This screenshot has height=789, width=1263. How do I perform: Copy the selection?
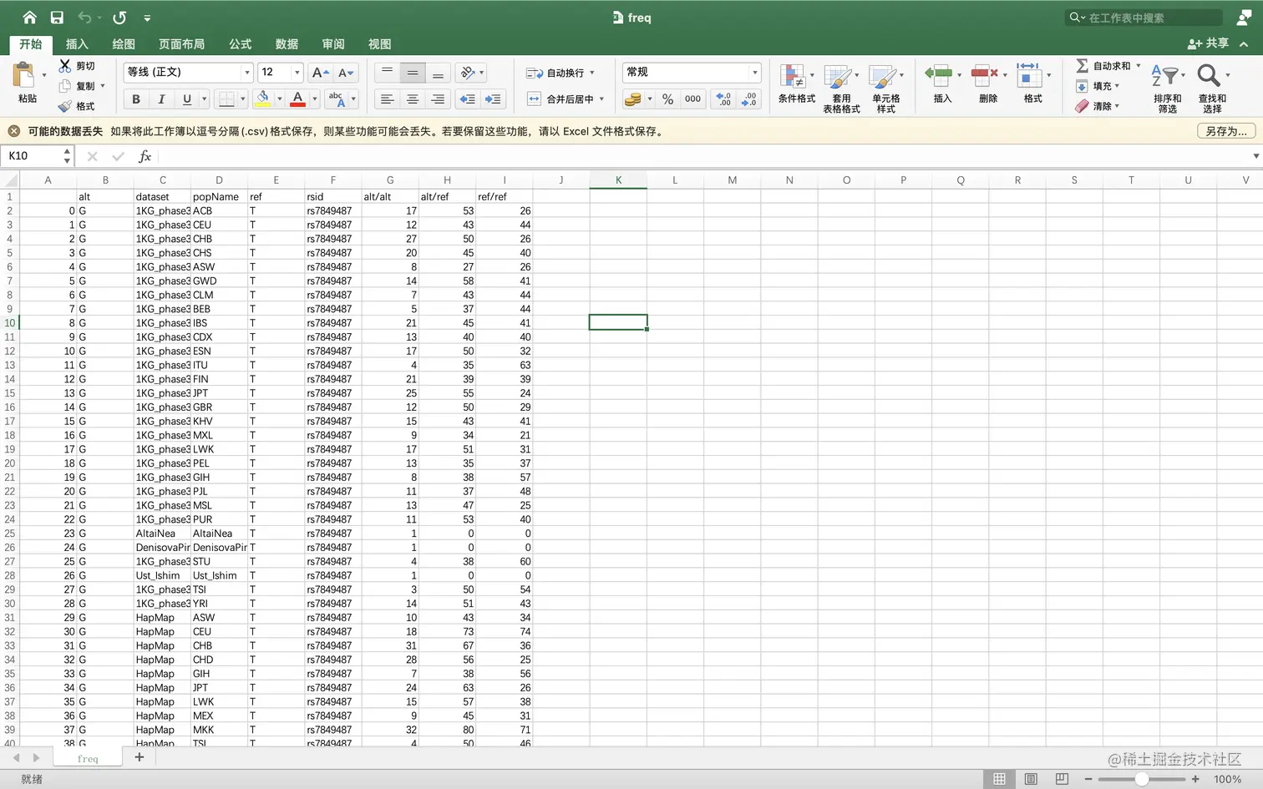pyautogui.click(x=65, y=86)
